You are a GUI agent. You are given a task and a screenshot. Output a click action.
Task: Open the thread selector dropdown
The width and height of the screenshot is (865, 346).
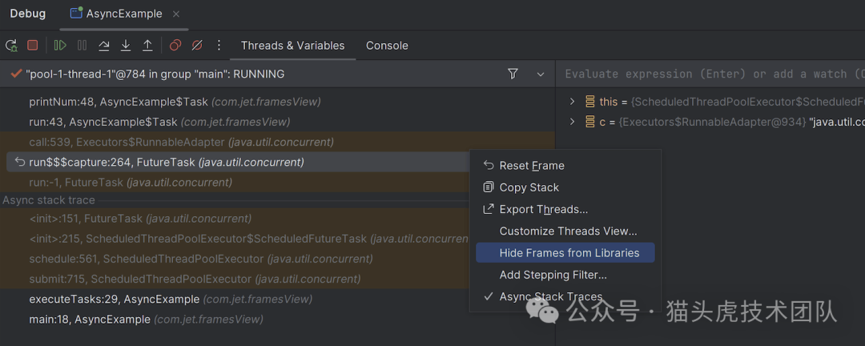click(x=541, y=74)
